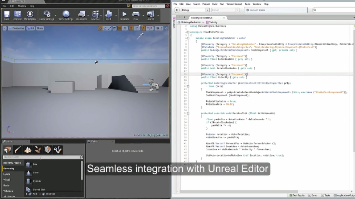This screenshot has width=355, height=199.
Task: Select Geometry Editing mode cube icon
Action: (48, 150)
